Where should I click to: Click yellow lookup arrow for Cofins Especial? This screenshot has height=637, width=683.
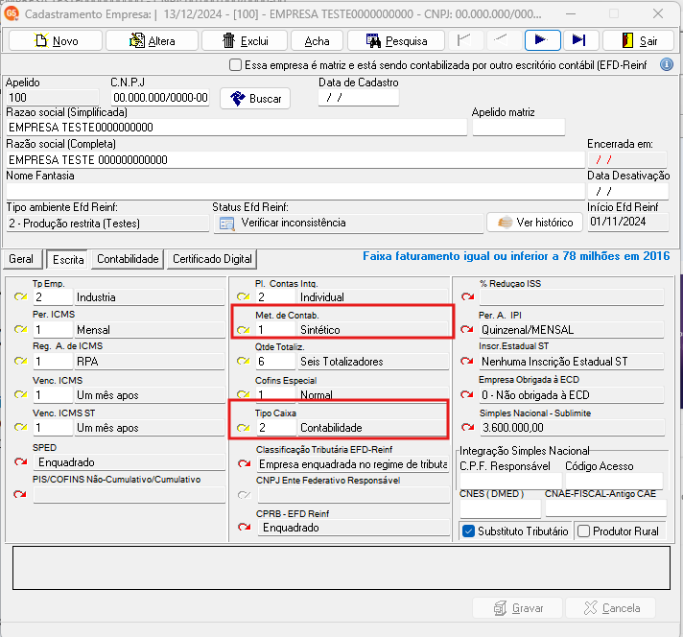coord(244,394)
